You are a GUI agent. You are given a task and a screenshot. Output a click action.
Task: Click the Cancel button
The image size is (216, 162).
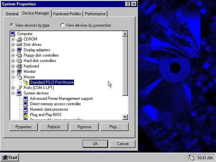[x=123, y=144]
